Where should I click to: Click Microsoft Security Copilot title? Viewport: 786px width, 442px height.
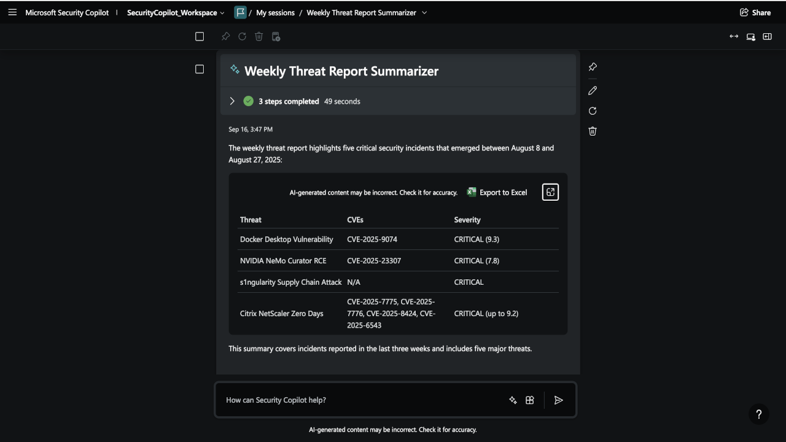67,12
